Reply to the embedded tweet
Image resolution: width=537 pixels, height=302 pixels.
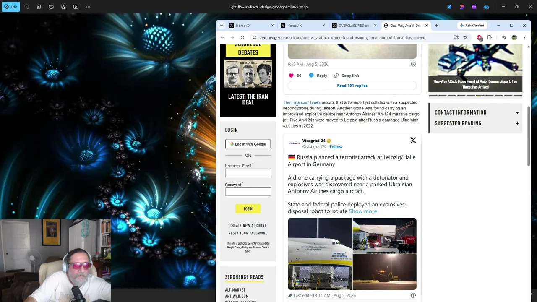pos(318,75)
